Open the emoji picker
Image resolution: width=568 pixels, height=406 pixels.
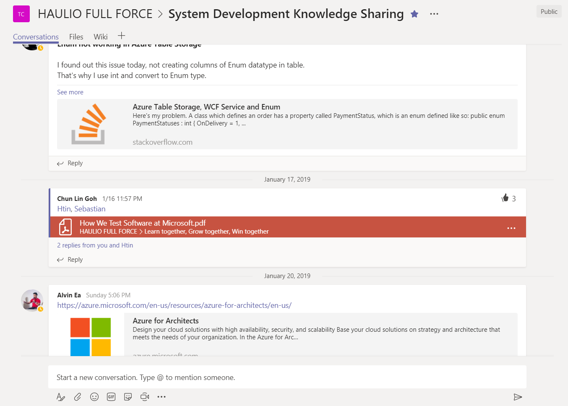94,397
